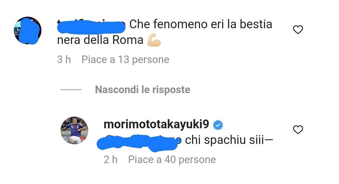Select the text 'Che fenomeno eri la bestia'
This screenshot has width=339, height=184.
pos(201,24)
